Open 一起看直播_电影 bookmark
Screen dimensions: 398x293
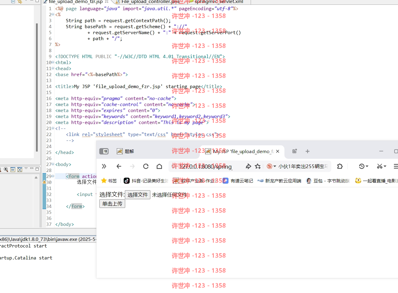(376, 181)
